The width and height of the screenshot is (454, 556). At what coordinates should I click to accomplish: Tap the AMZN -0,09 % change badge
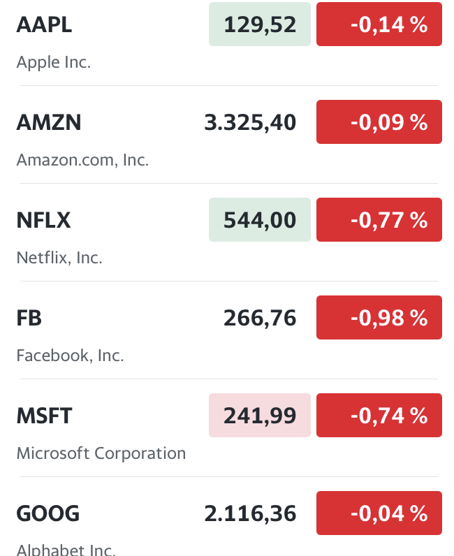click(x=379, y=123)
